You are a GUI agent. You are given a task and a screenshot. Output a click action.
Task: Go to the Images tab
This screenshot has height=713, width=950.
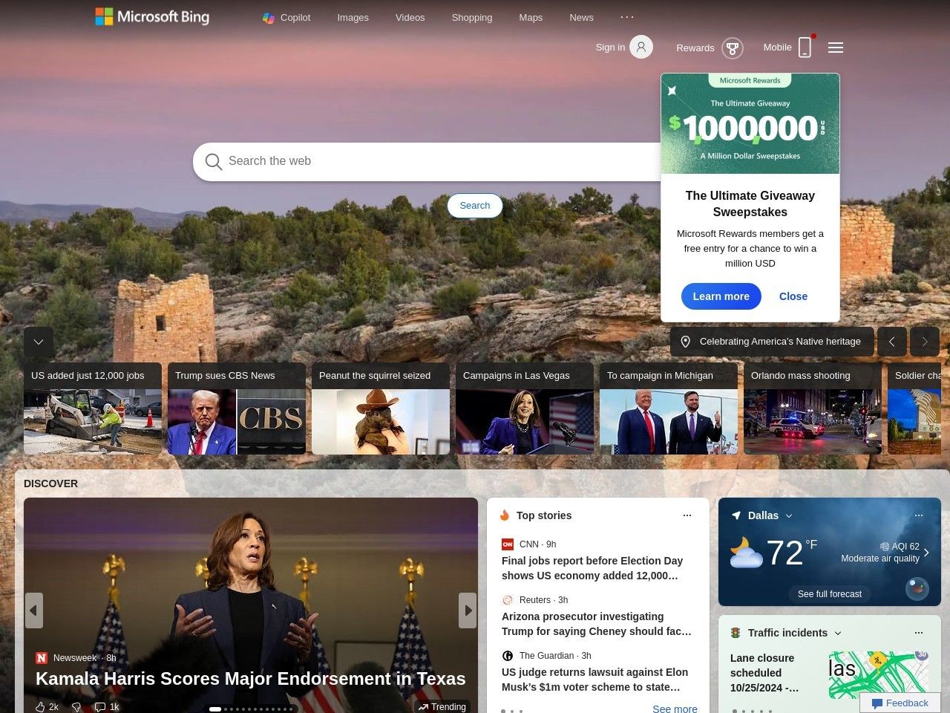tap(353, 18)
